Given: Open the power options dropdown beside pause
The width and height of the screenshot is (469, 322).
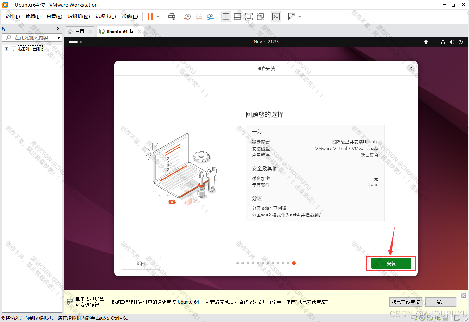Looking at the screenshot, I should (x=158, y=17).
